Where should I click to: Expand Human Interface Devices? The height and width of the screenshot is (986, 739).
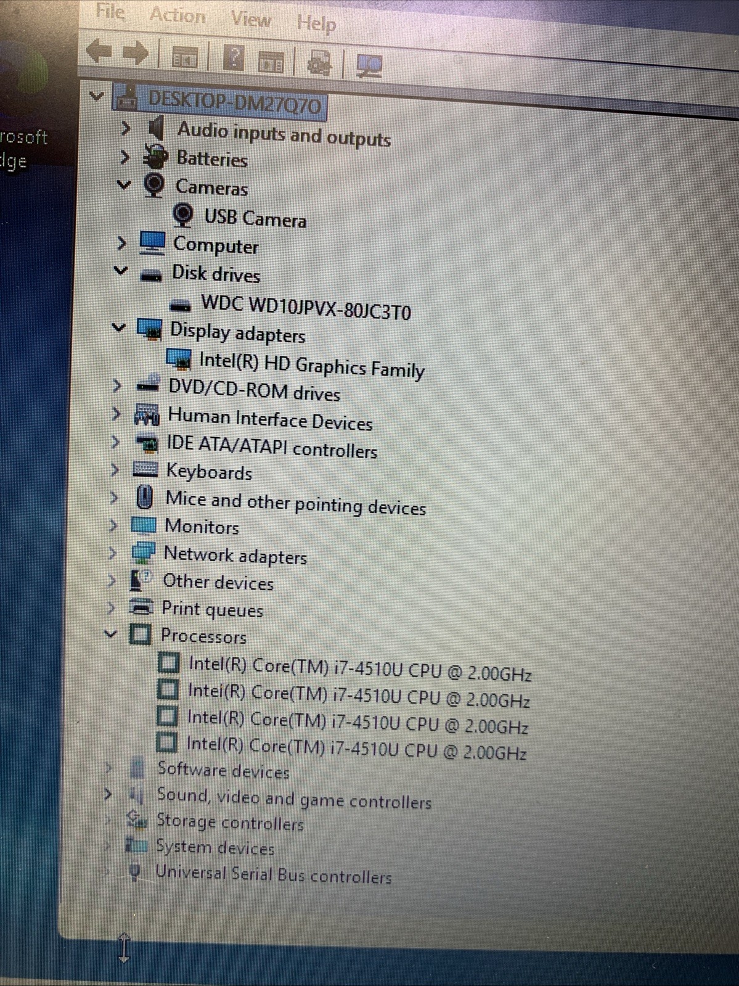tap(115, 414)
